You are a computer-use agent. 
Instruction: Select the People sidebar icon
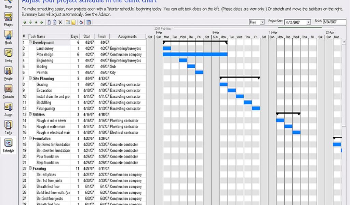[9, 71]
